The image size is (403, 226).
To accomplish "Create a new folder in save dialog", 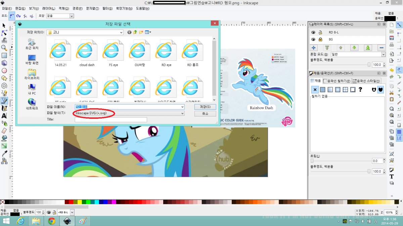I will pos(141,32).
